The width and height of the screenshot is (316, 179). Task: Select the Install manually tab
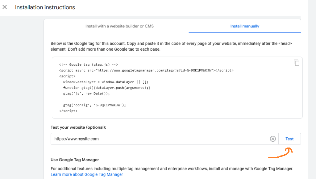tap(245, 26)
